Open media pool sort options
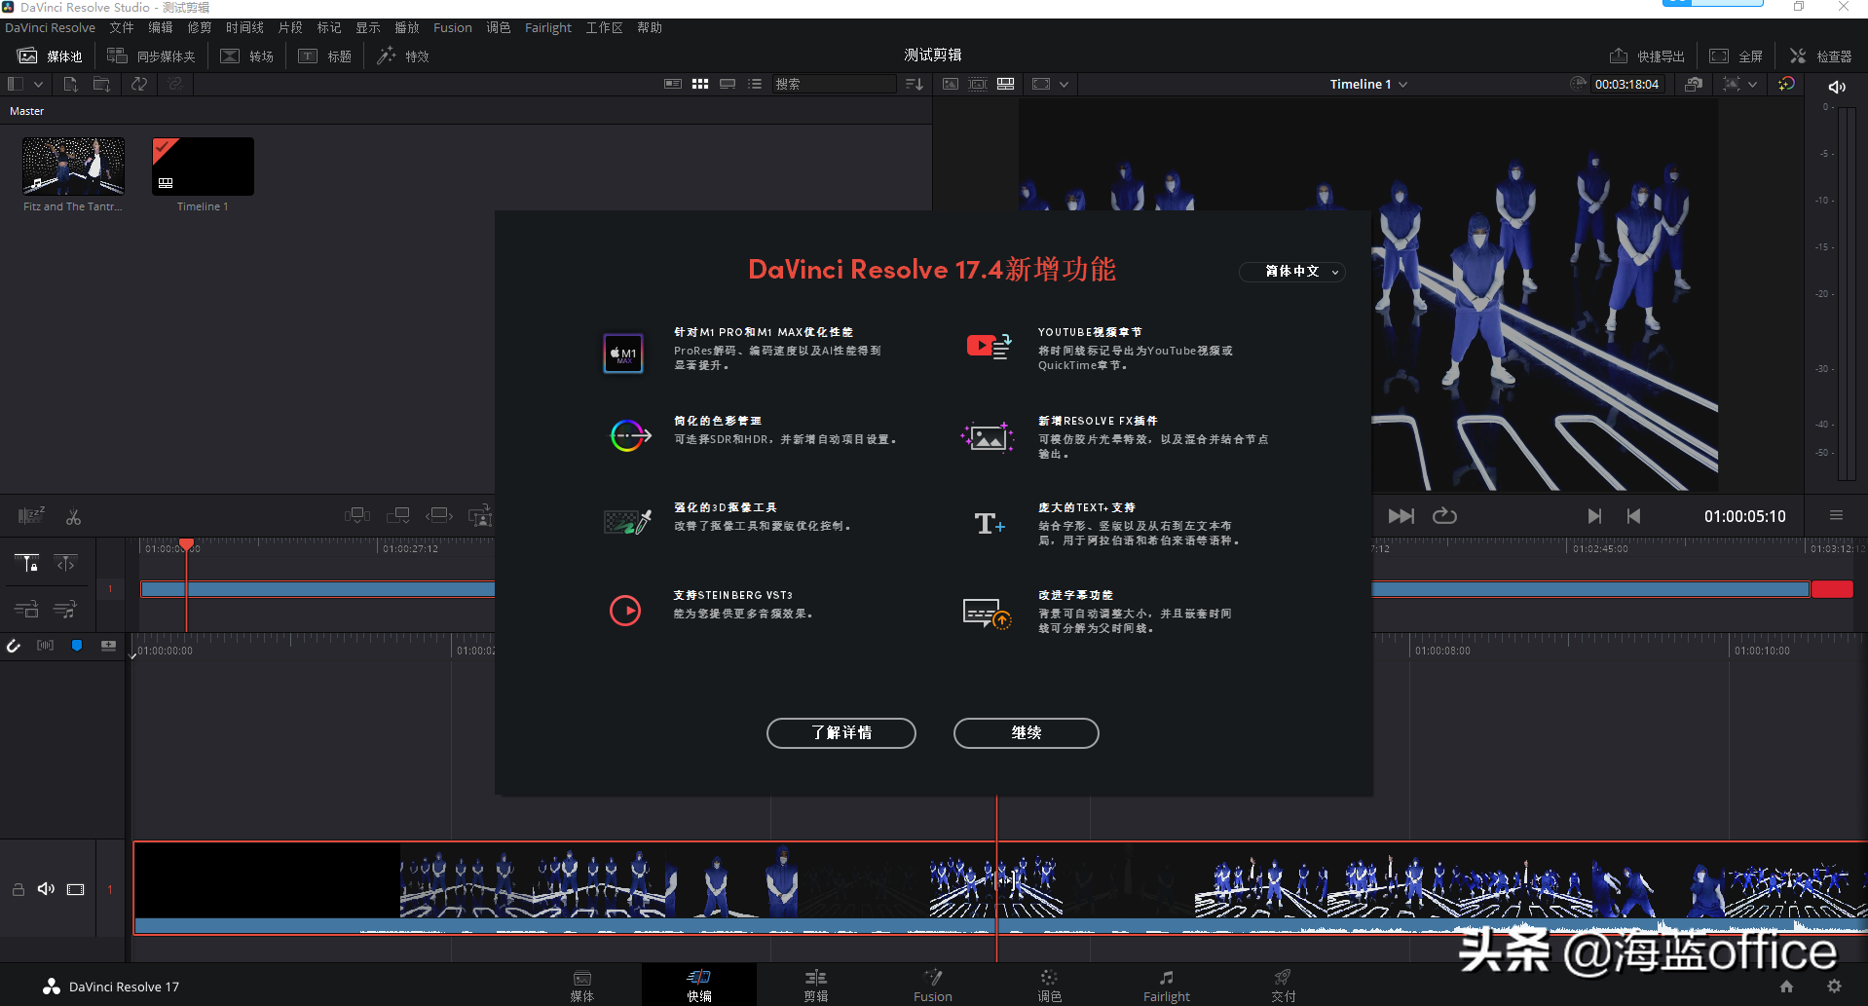 coord(914,85)
